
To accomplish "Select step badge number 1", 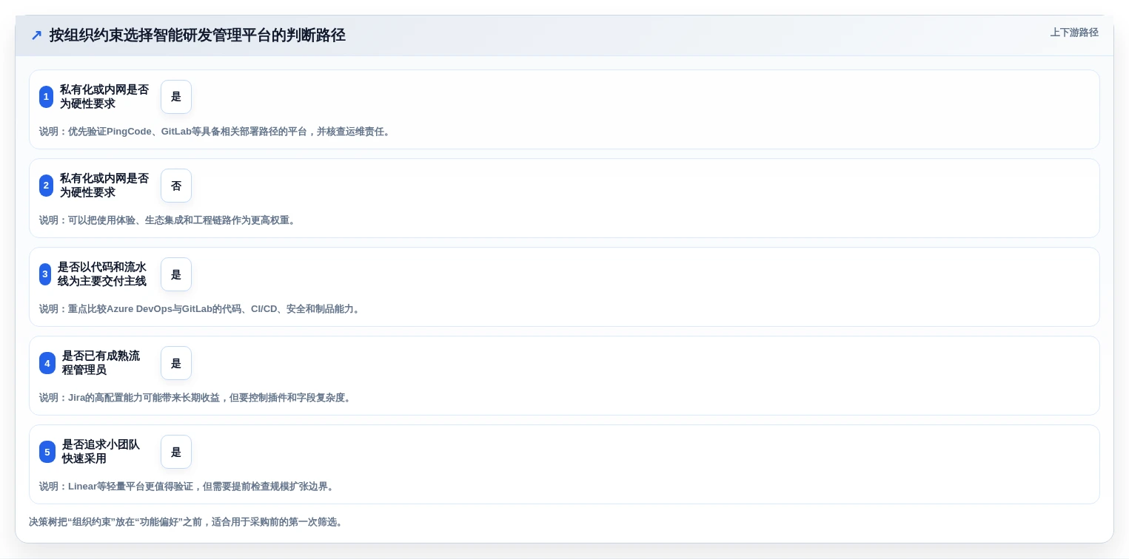I will coord(46,97).
